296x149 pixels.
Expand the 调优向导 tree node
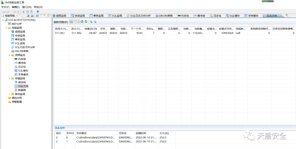(6, 98)
